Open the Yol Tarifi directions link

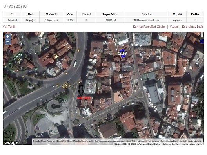(9, 27)
